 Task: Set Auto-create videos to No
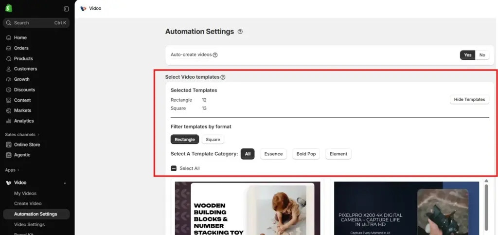pos(482,55)
